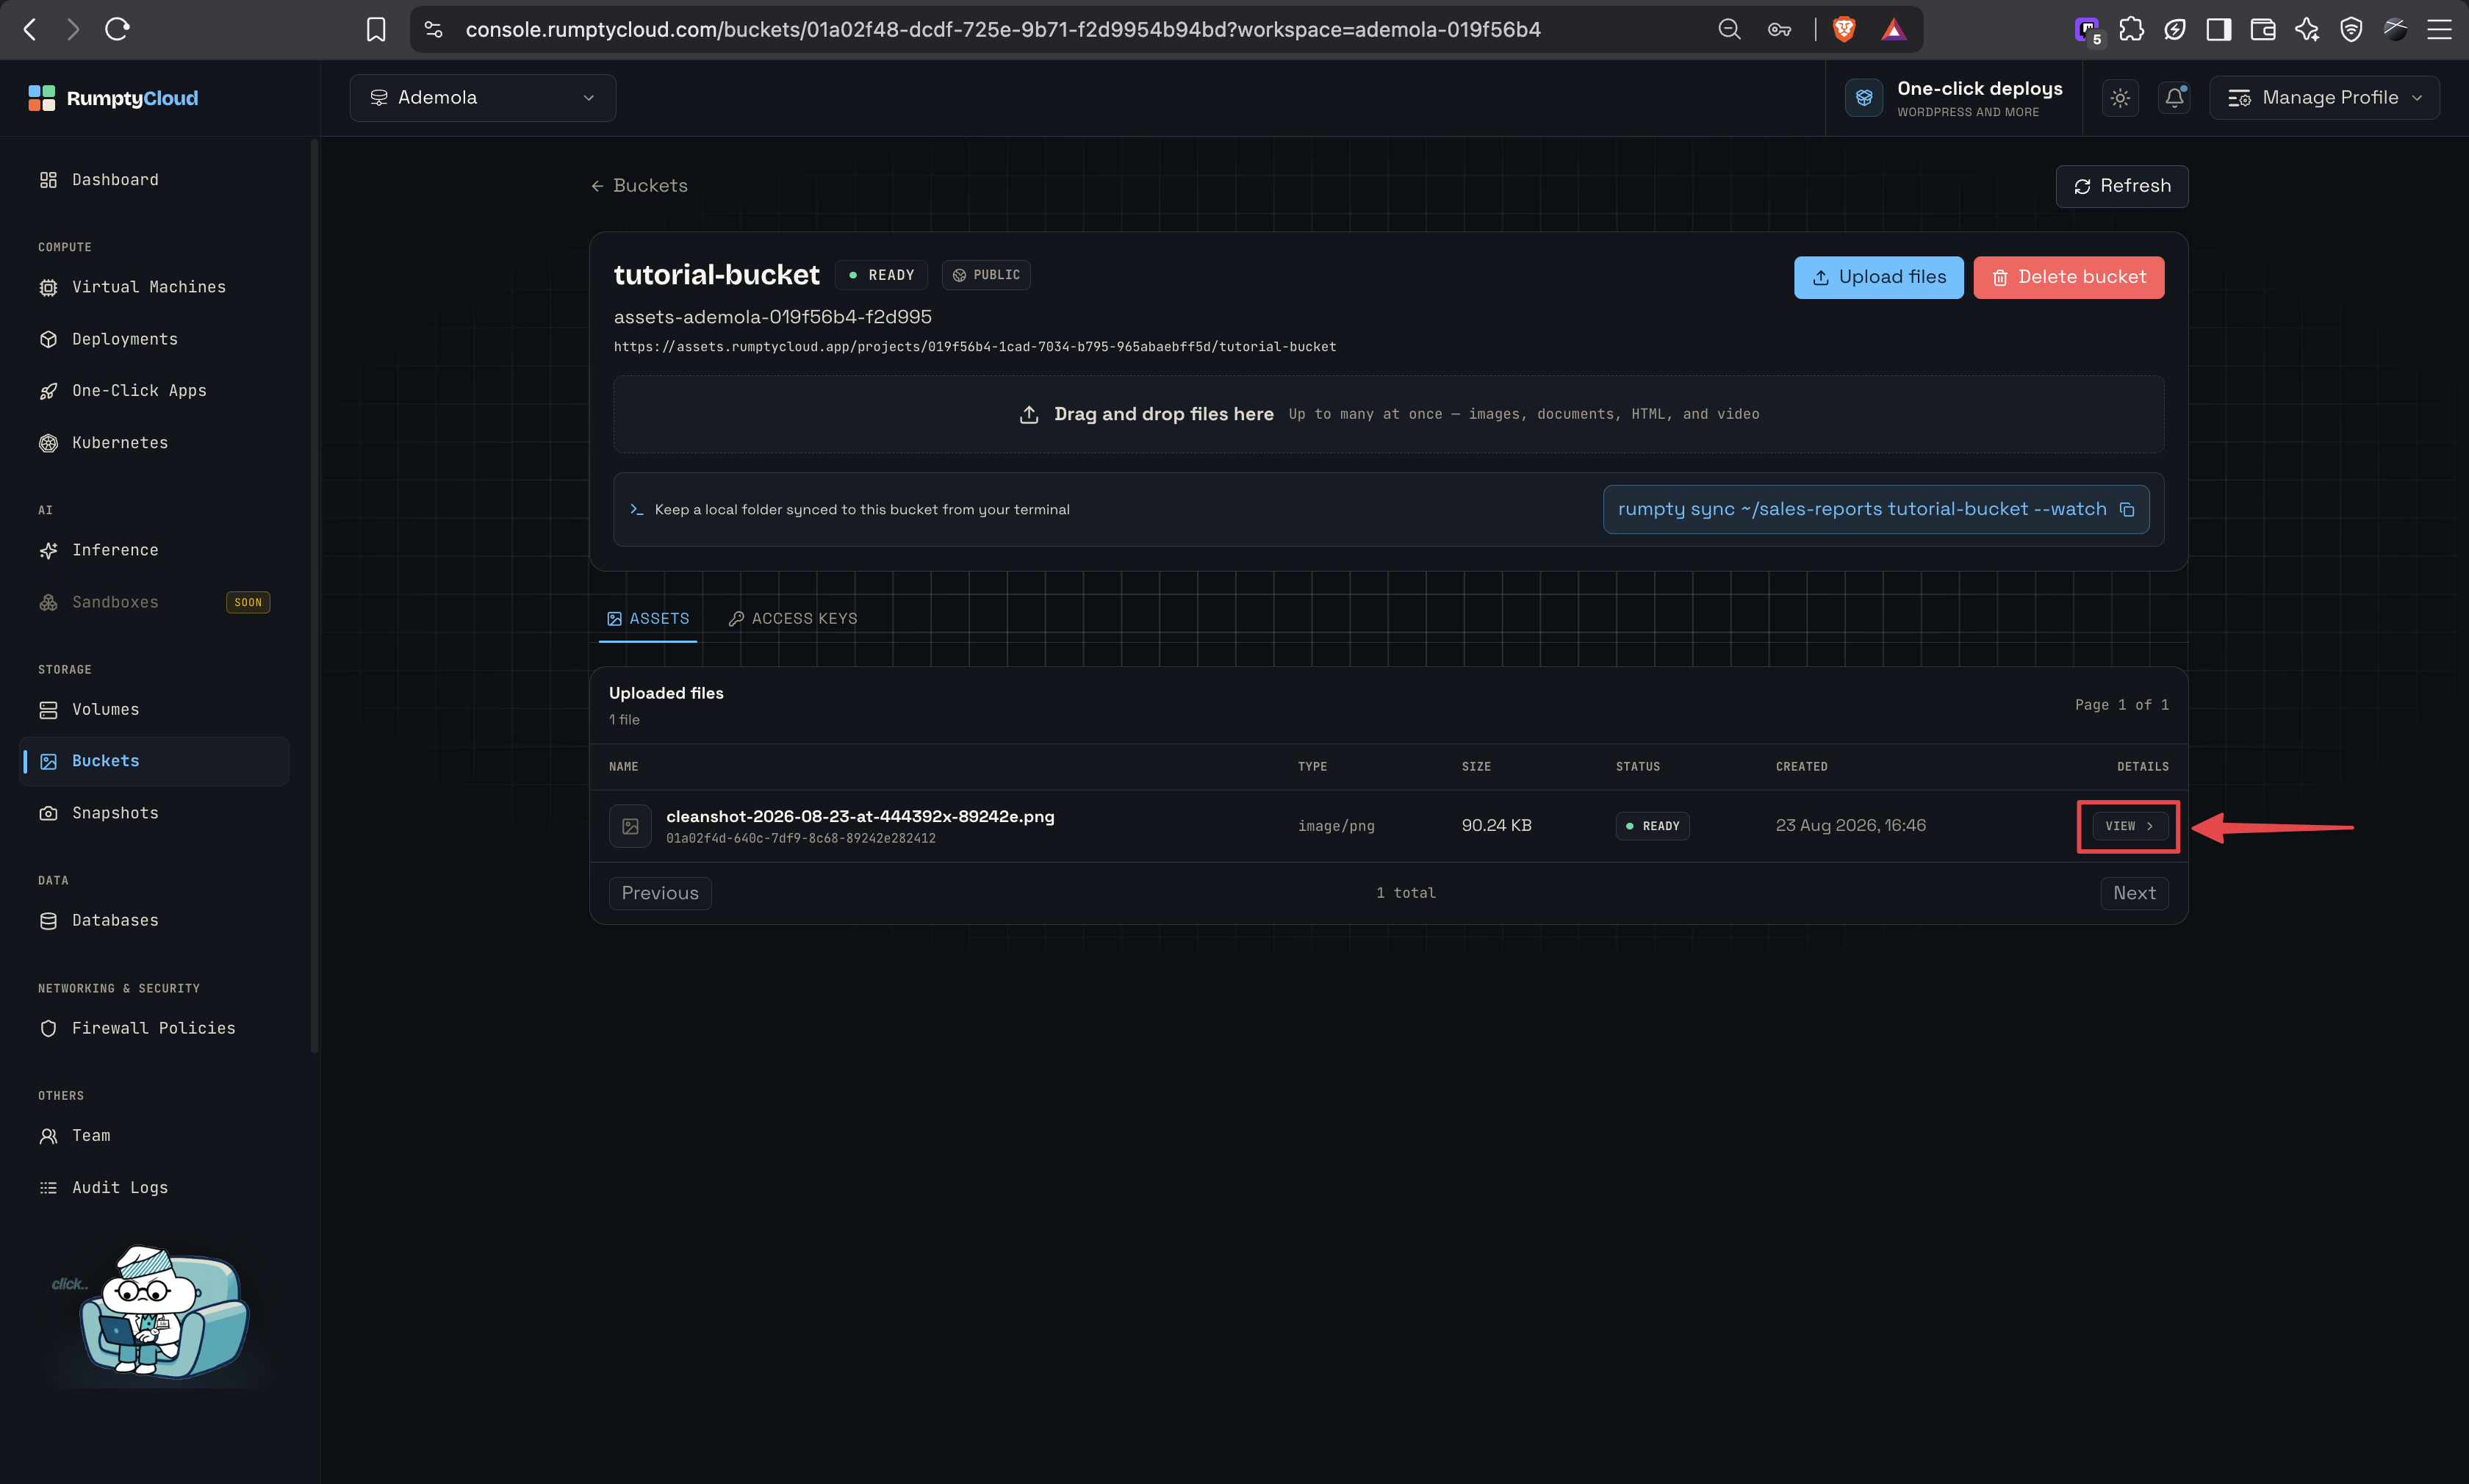Click the drag and drop upload zone
Screen dimensions: 2469x1484
tap(1388, 414)
